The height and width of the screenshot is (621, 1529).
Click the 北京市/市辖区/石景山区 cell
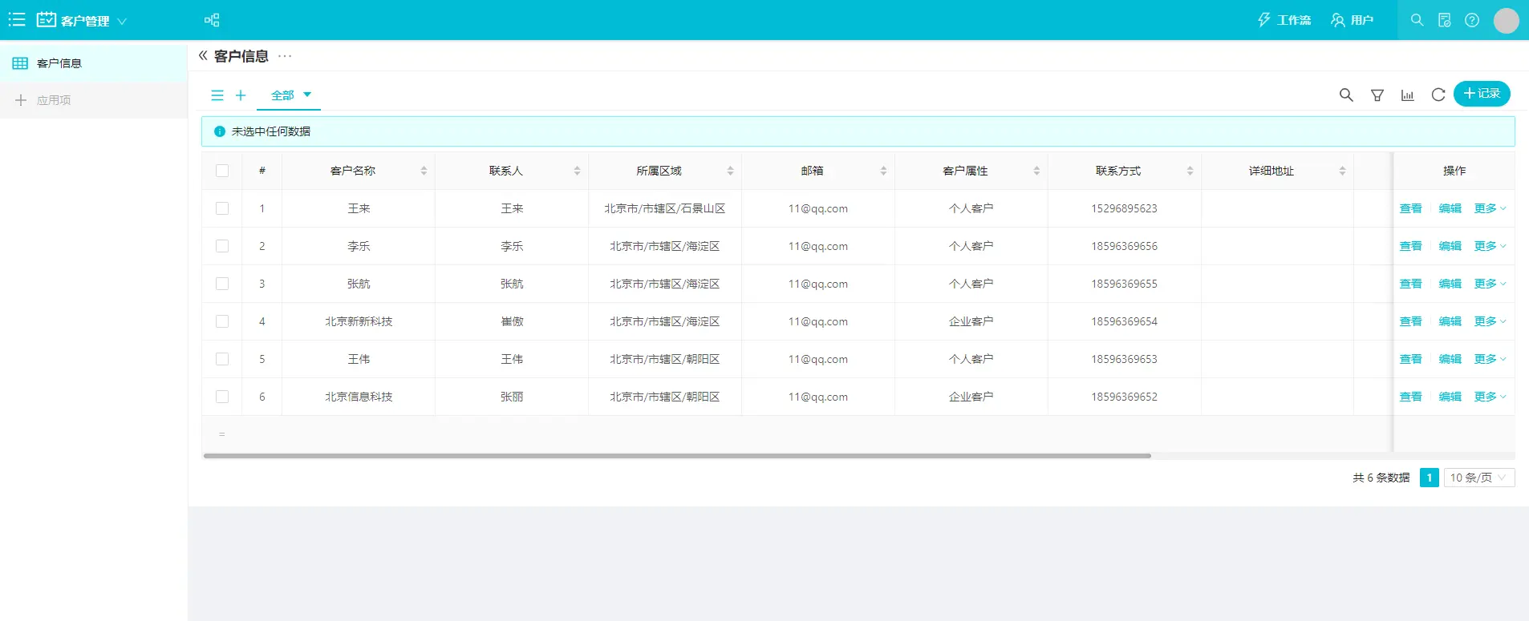tap(664, 208)
